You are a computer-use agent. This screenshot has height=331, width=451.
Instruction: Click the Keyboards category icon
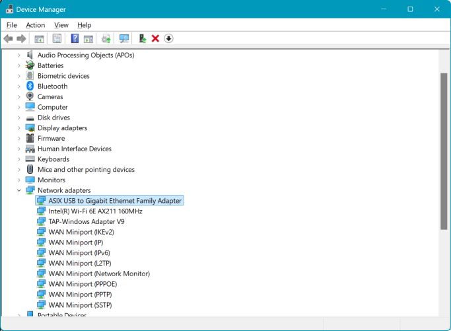coord(30,159)
